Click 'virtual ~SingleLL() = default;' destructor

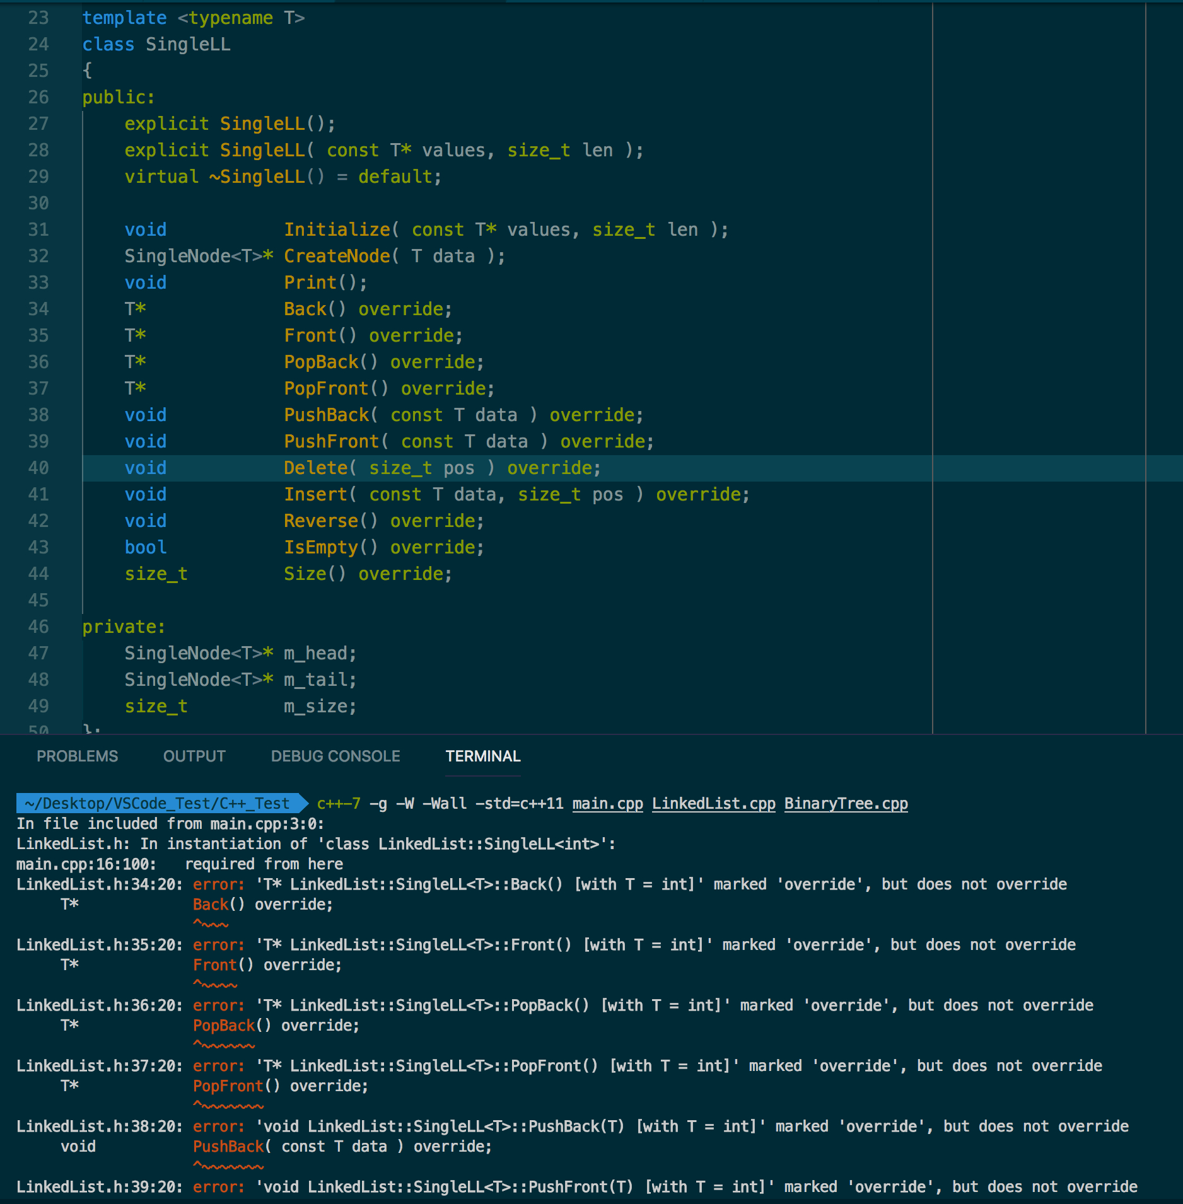tap(283, 177)
